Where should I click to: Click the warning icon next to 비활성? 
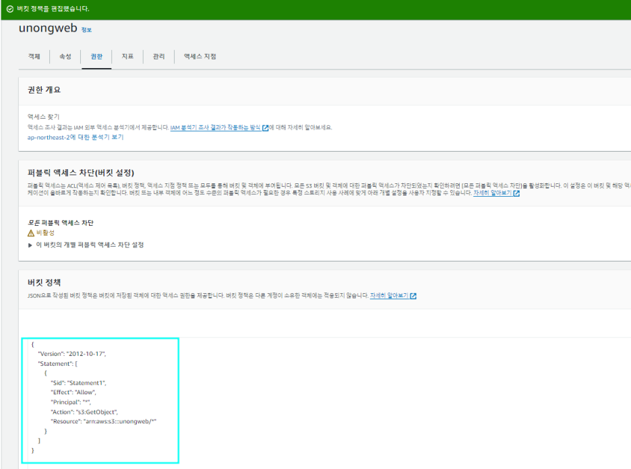pos(31,233)
